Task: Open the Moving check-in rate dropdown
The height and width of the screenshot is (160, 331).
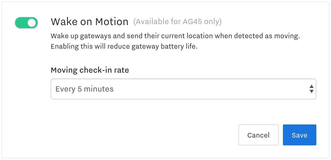Action: 183,89
